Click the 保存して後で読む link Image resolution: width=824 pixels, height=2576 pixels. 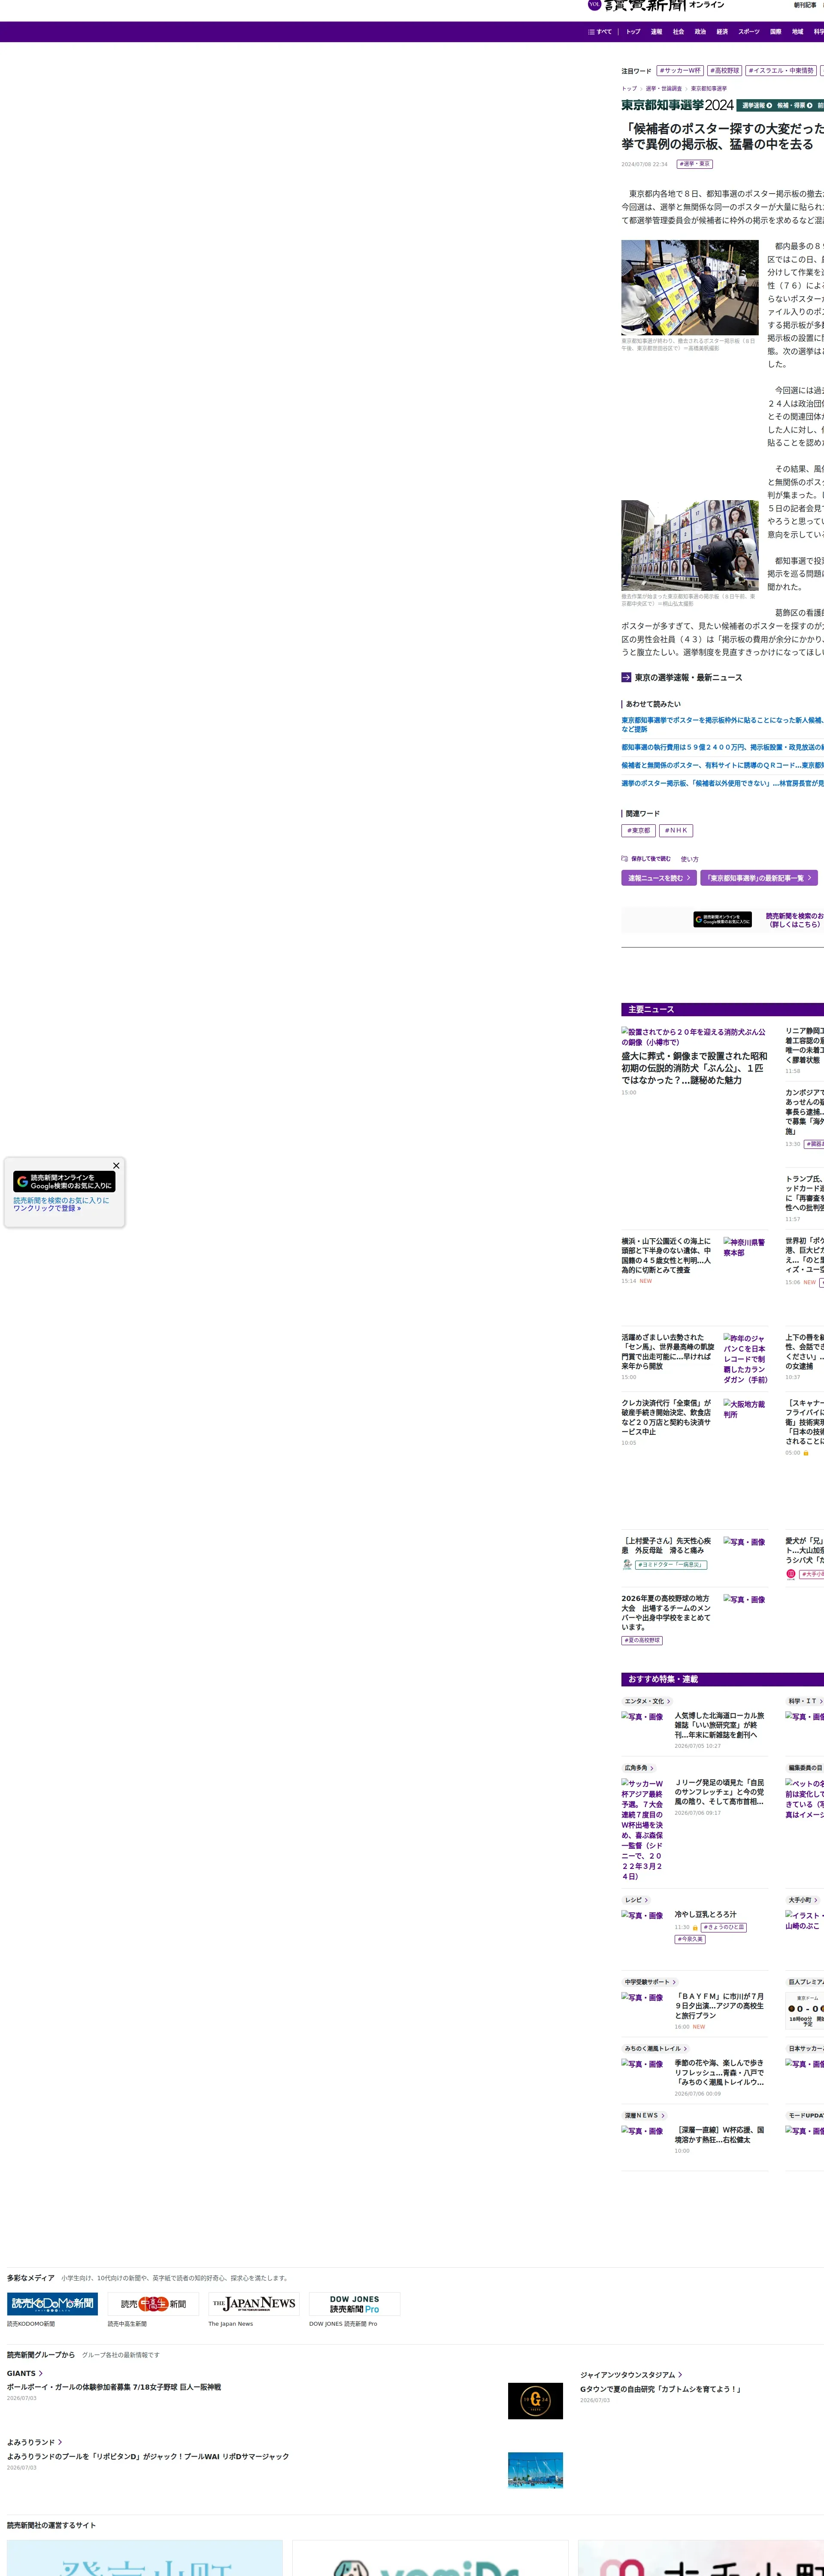(x=651, y=859)
